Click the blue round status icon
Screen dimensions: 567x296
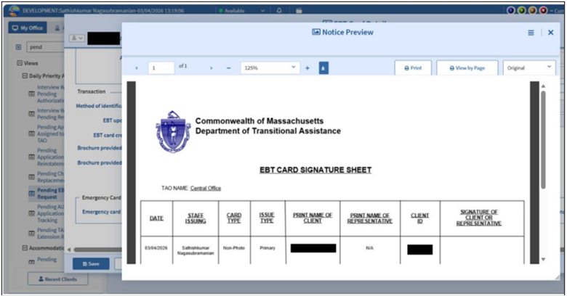click(x=510, y=10)
